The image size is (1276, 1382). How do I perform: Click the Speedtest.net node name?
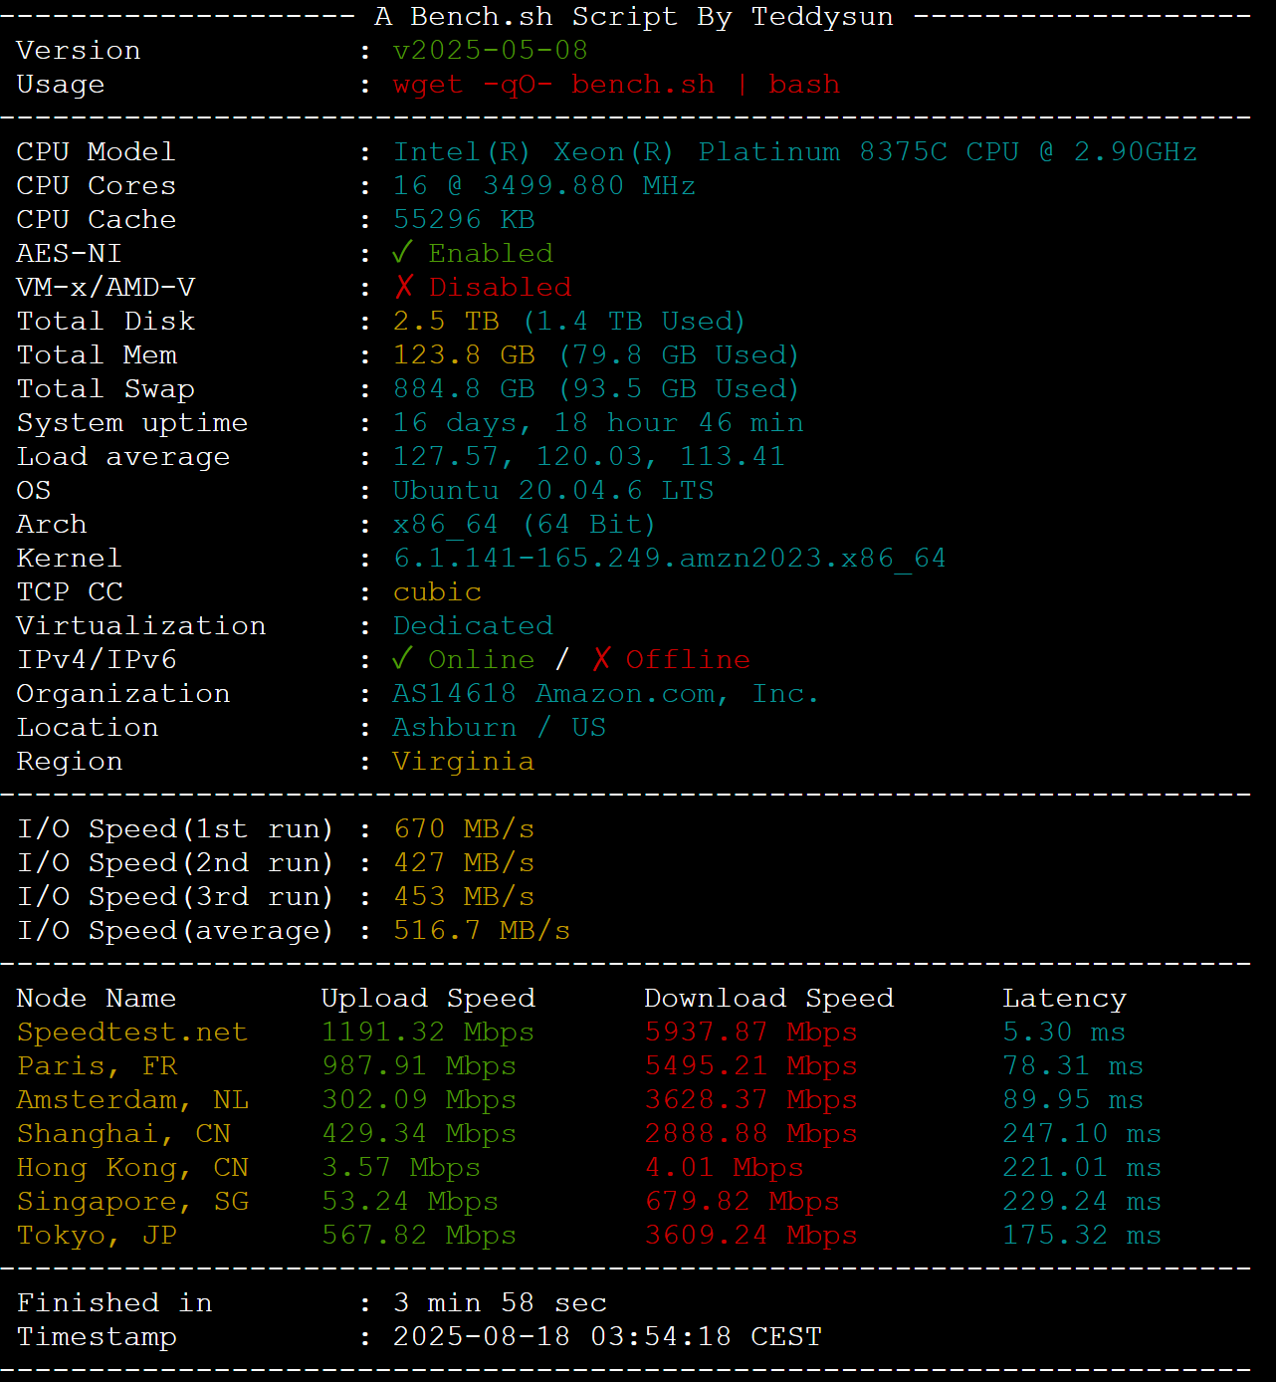point(131,1033)
